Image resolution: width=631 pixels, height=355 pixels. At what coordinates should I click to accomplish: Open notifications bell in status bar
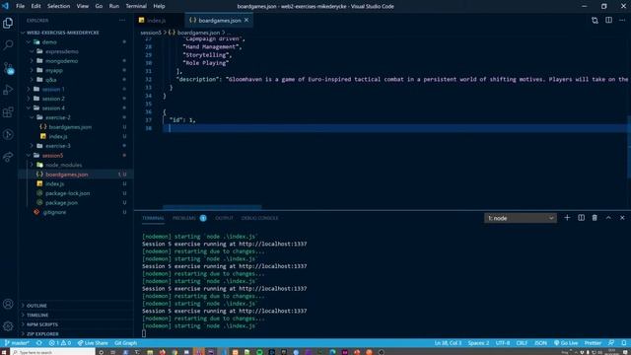[x=623, y=343]
